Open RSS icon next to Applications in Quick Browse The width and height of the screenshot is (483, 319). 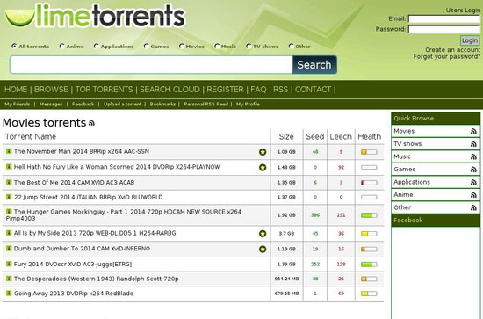[x=473, y=183]
